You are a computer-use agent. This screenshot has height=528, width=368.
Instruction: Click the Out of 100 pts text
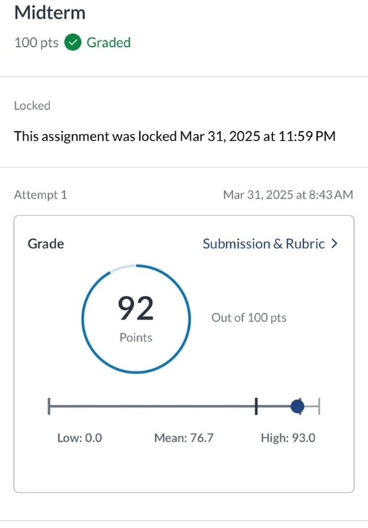click(249, 318)
